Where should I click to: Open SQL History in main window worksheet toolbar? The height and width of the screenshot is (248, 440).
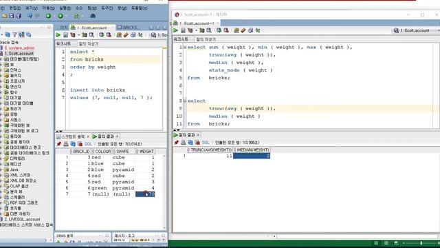click(133, 35)
